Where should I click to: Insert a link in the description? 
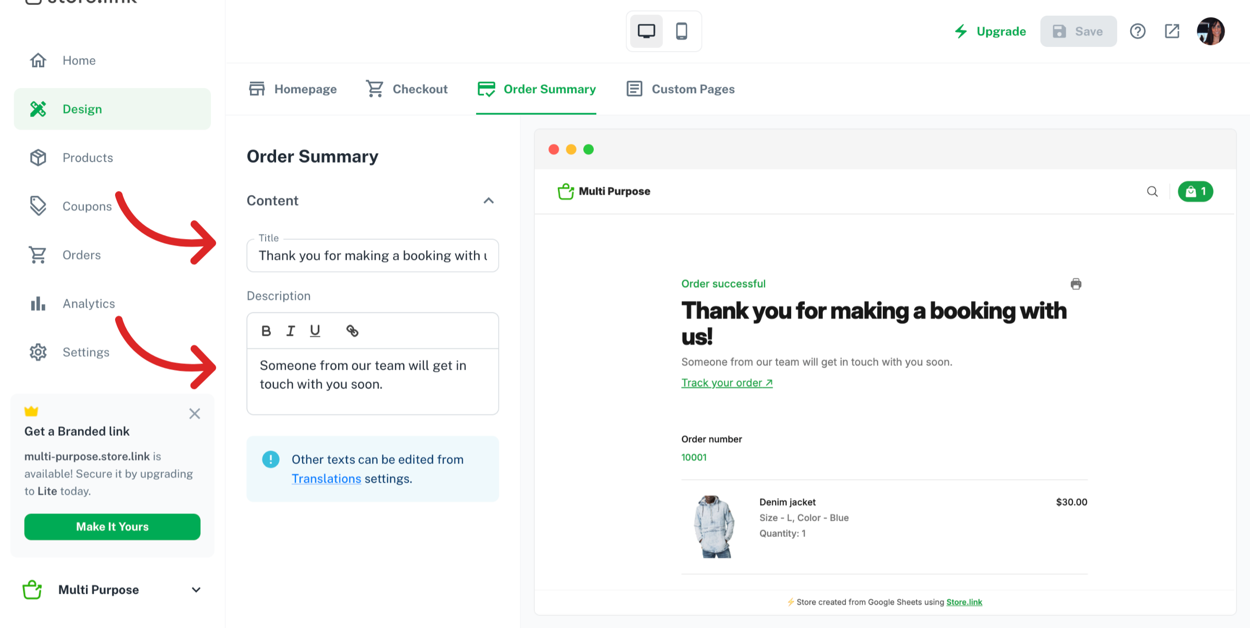pos(352,331)
